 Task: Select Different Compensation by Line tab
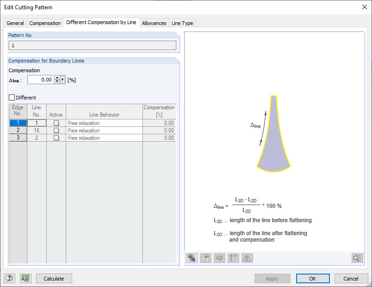tap(101, 22)
